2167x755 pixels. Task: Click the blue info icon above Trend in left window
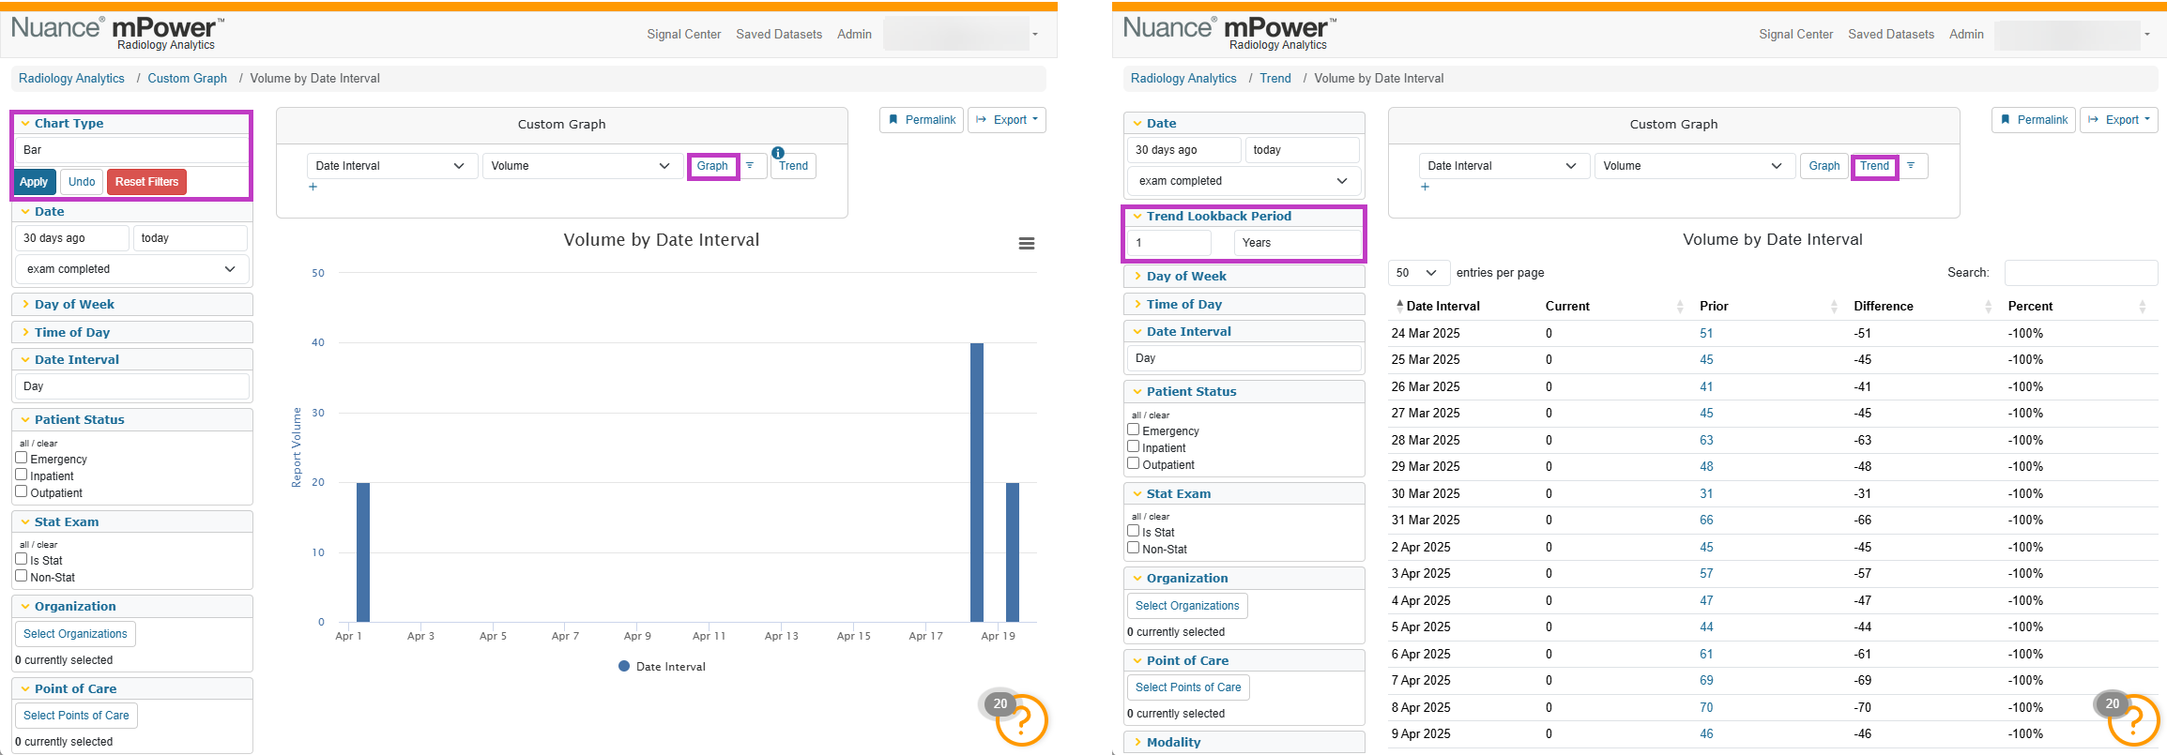(778, 153)
